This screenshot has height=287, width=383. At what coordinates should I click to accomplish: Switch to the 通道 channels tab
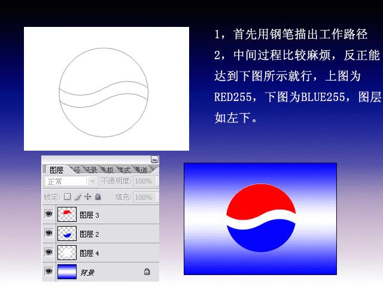tap(141, 170)
